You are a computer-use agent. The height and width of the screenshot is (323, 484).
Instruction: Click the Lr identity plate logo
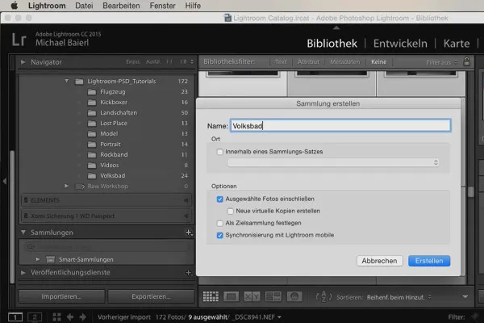pyautogui.click(x=19, y=40)
